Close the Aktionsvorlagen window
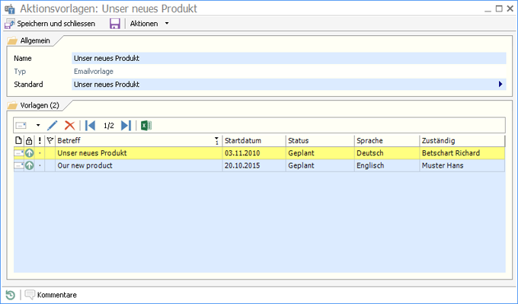Screen dimensions: 518x304 point(510,8)
